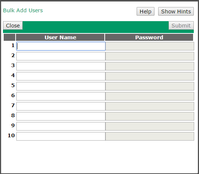Click the Submit button
This screenshot has width=199, height=174.
tap(181, 26)
